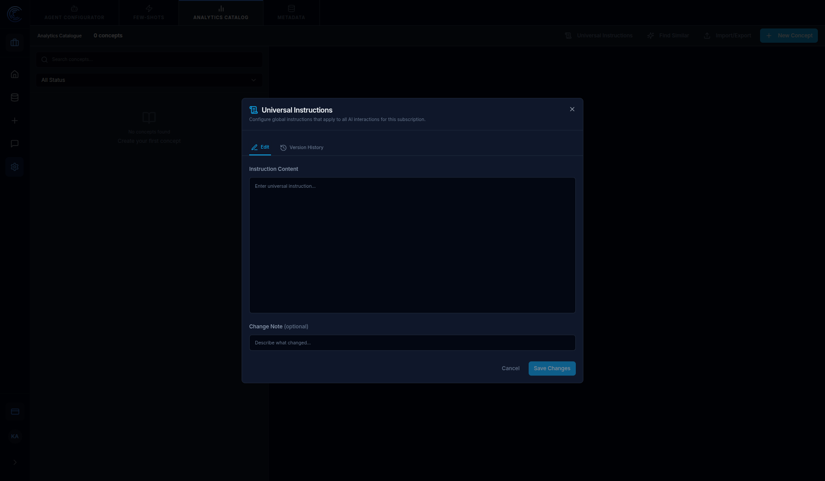Click the Search concepts field

point(149,59)
